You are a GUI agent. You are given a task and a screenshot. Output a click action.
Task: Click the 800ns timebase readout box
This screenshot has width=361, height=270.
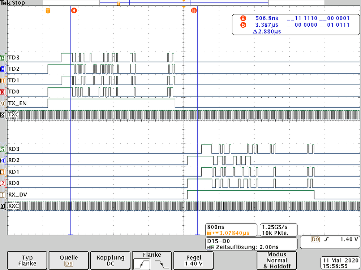(x=231, y=230)
